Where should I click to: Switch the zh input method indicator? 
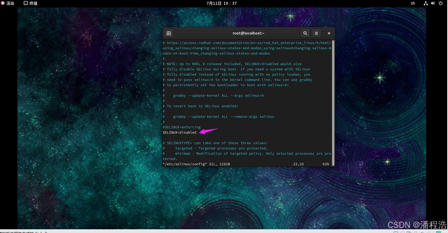pyautogui.click(x=413, y=3)
